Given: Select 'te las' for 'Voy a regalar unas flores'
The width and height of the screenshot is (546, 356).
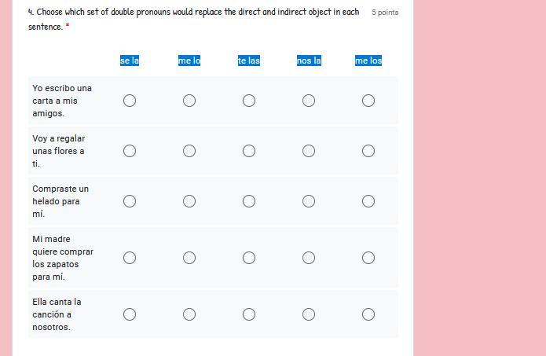Looking at the screenshot, I should [x=249, y=151].
